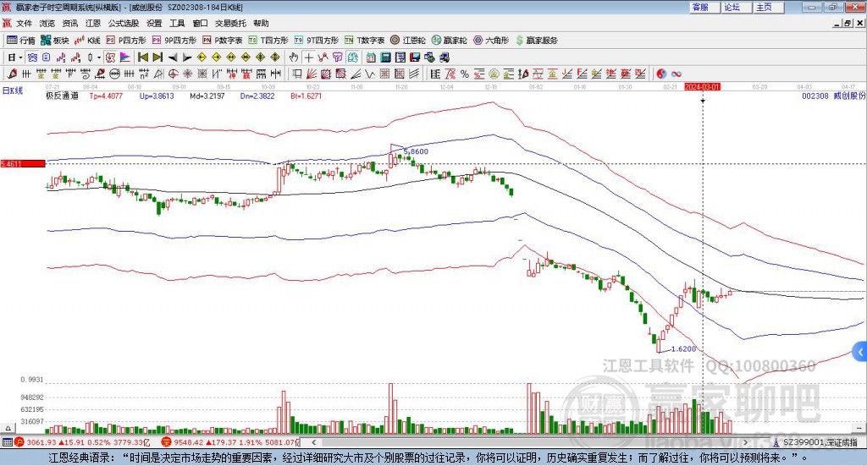This screenshot has height=466, width=867.
Task: Click the 客服 customer service button
Action: point(704,7)
